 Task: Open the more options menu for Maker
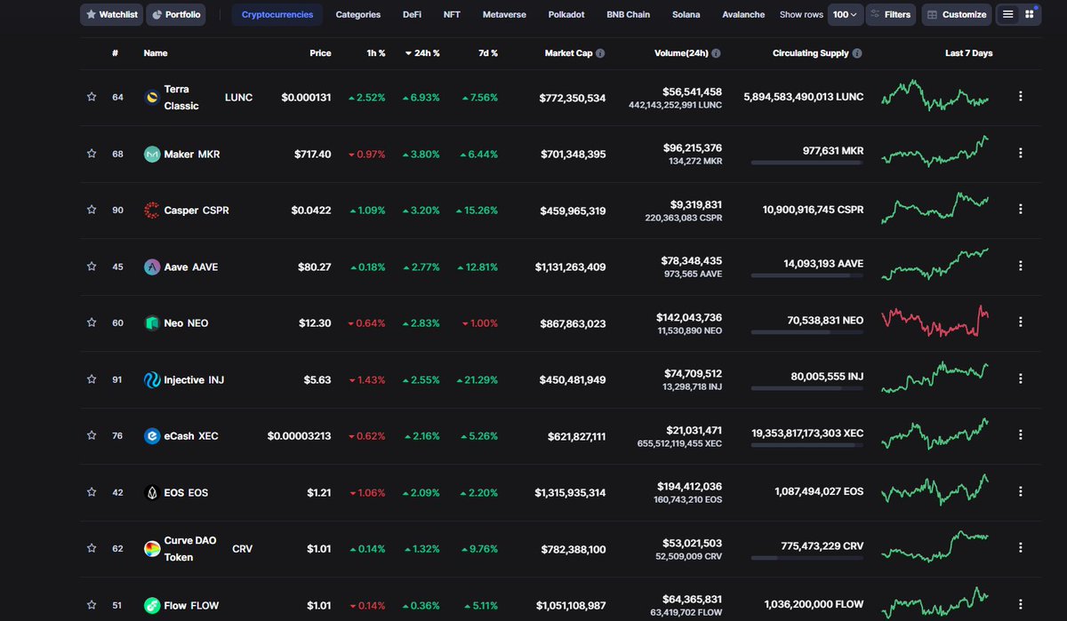coord(1021,153)
